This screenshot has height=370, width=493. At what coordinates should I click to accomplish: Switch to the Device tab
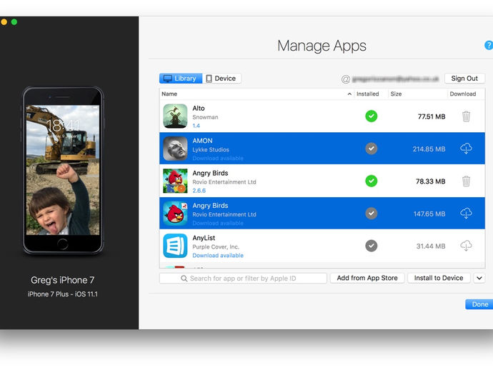tap(221, 79)
